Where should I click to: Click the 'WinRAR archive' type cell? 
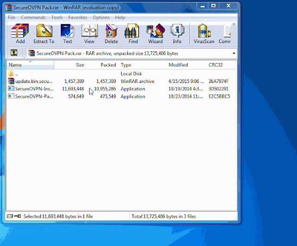[137, 82]
